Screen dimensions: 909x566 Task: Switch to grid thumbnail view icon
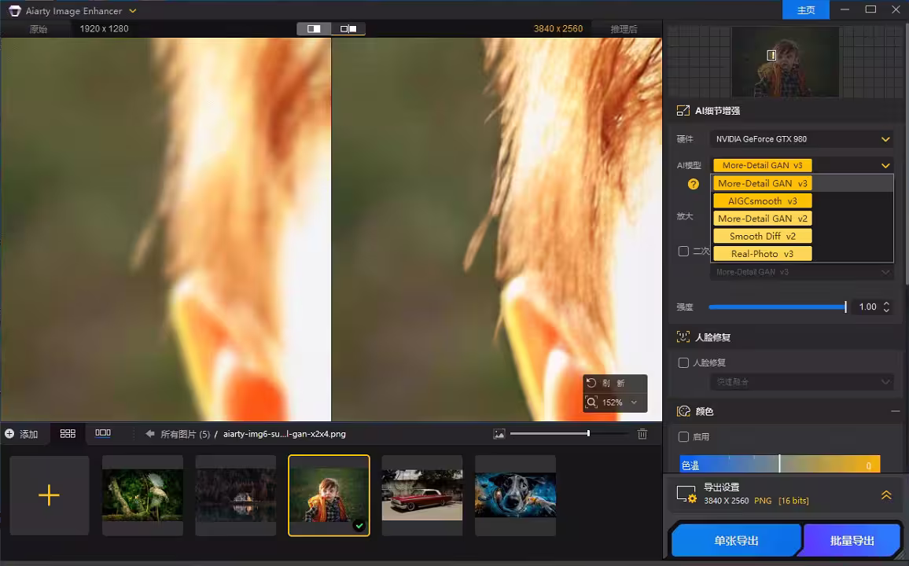(x=68, y=433)
